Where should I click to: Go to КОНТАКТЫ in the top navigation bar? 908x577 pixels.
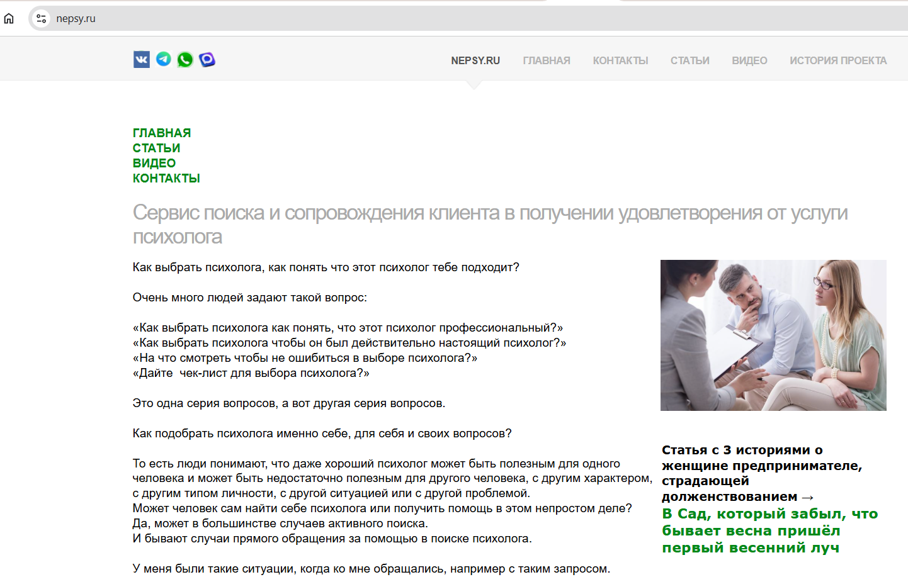tap(620, 60)
